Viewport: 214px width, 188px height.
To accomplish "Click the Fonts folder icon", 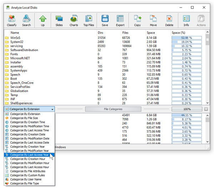I will 7,54.
